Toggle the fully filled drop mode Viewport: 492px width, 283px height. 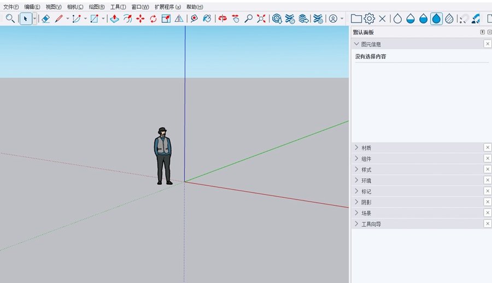pos(436,19)
